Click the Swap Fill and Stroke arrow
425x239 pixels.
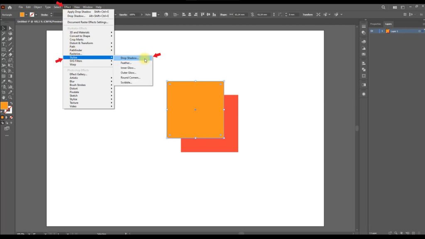coord(11,103)
